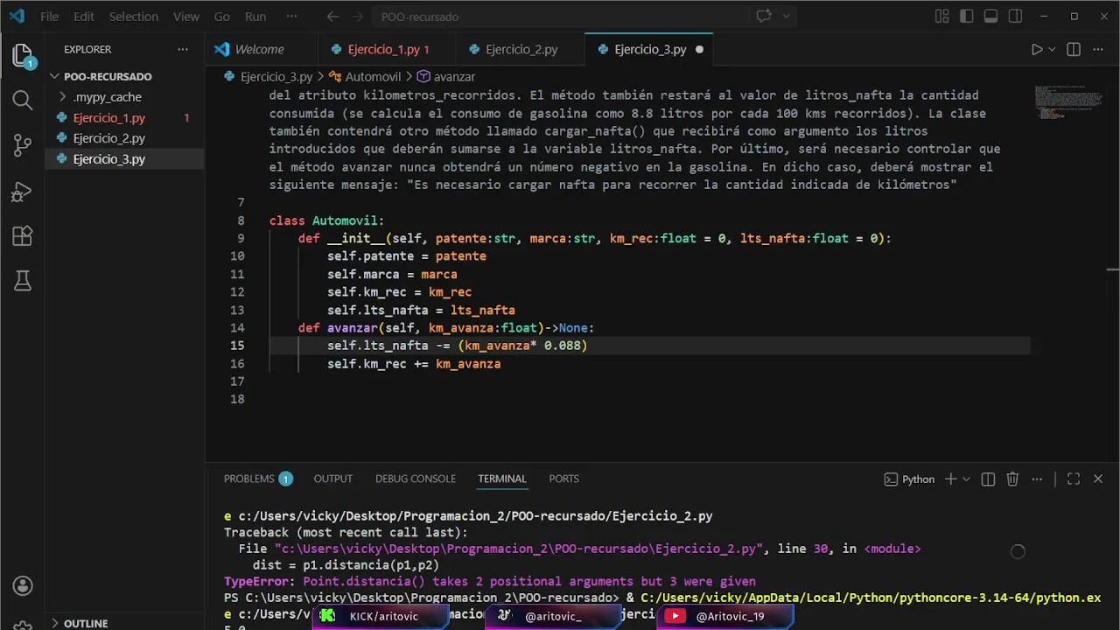This screenshot has height=630, width=1120.
Task: Switch to the PORTS panel tab
Action: click(x=564, y=479)
